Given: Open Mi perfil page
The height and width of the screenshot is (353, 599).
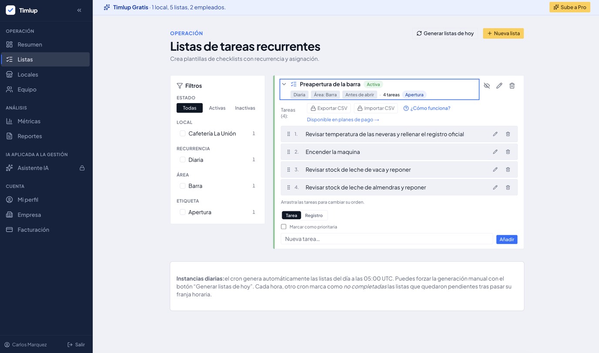Looking at the screenshot, I should click(x=45, y=200).
